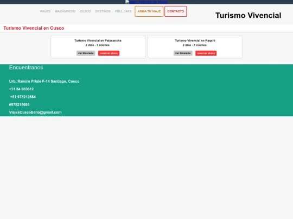Open the VIAJES menu item
The width and height of the screenshot is (293, 219).
[45, 11]
